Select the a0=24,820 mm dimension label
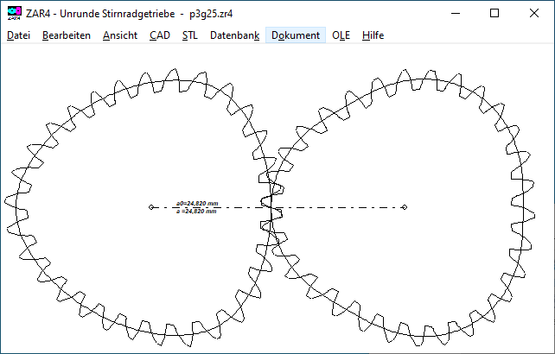Screen dimensions: 555x354 point(196,204)
